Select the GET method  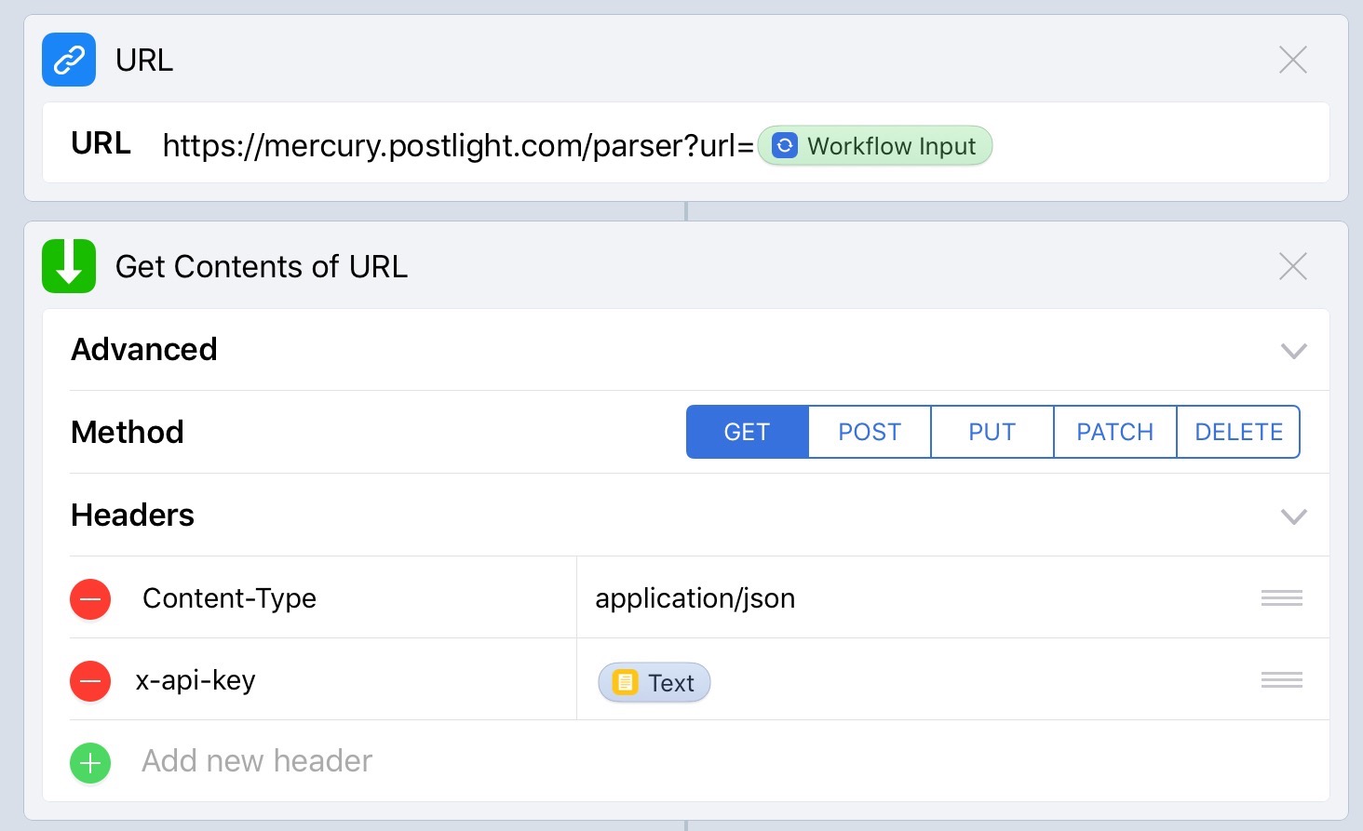(x=747, y=432)
